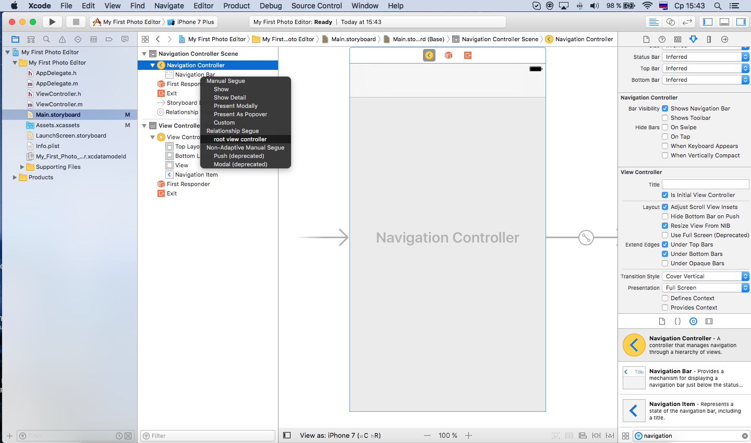751x443 pixels.
Task: Show the bottom debug area
Action: pyautogui.click(x=724, y=22)
